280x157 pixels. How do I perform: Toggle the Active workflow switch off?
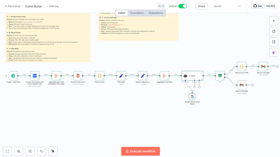(182, 6)
